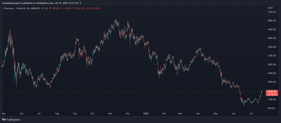Click the May 2022 time axis label
281x123 pixels.
[x=216, y=114]
